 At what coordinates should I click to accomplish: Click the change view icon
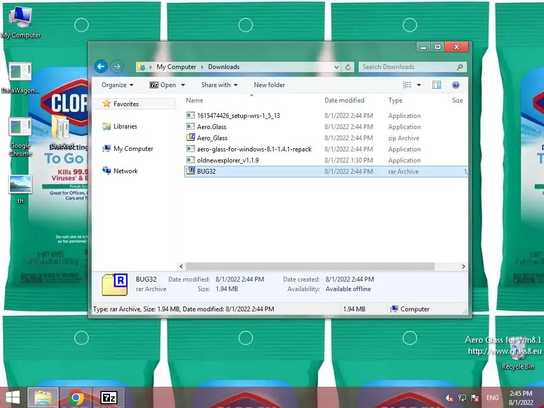click(407, 85)
